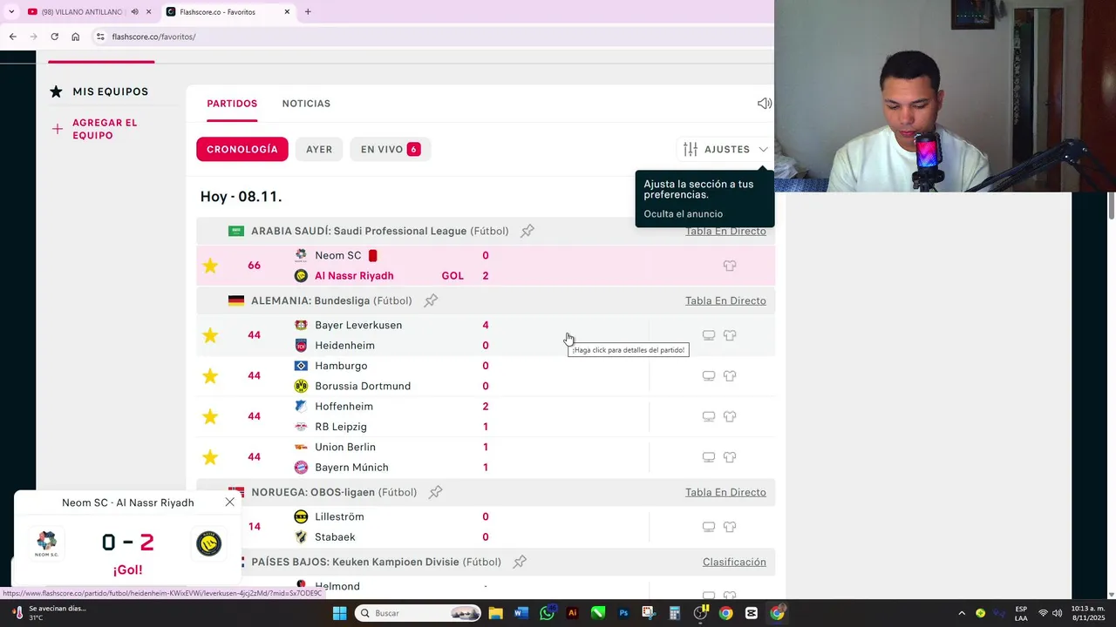Open the Bayern Múnich team row
Viewport: 1116px width, 627px height.
pyautogui.click(x=351, y=468)
